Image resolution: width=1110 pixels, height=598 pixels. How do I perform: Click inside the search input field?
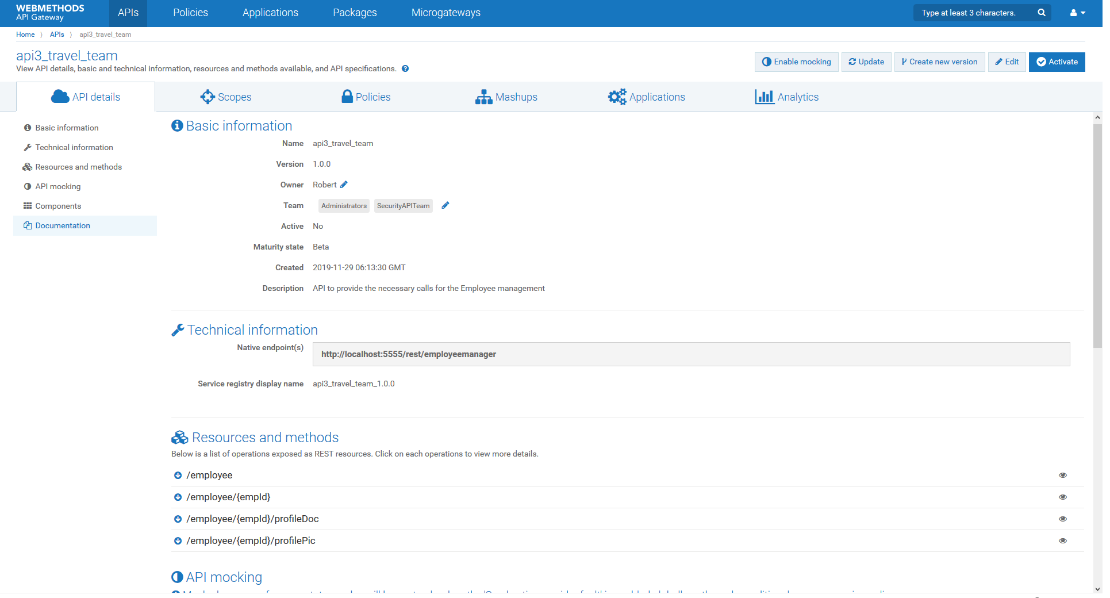coord(971,12)
